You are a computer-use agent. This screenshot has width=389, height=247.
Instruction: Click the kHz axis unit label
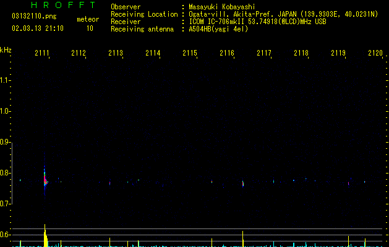[x=6, y=50]
